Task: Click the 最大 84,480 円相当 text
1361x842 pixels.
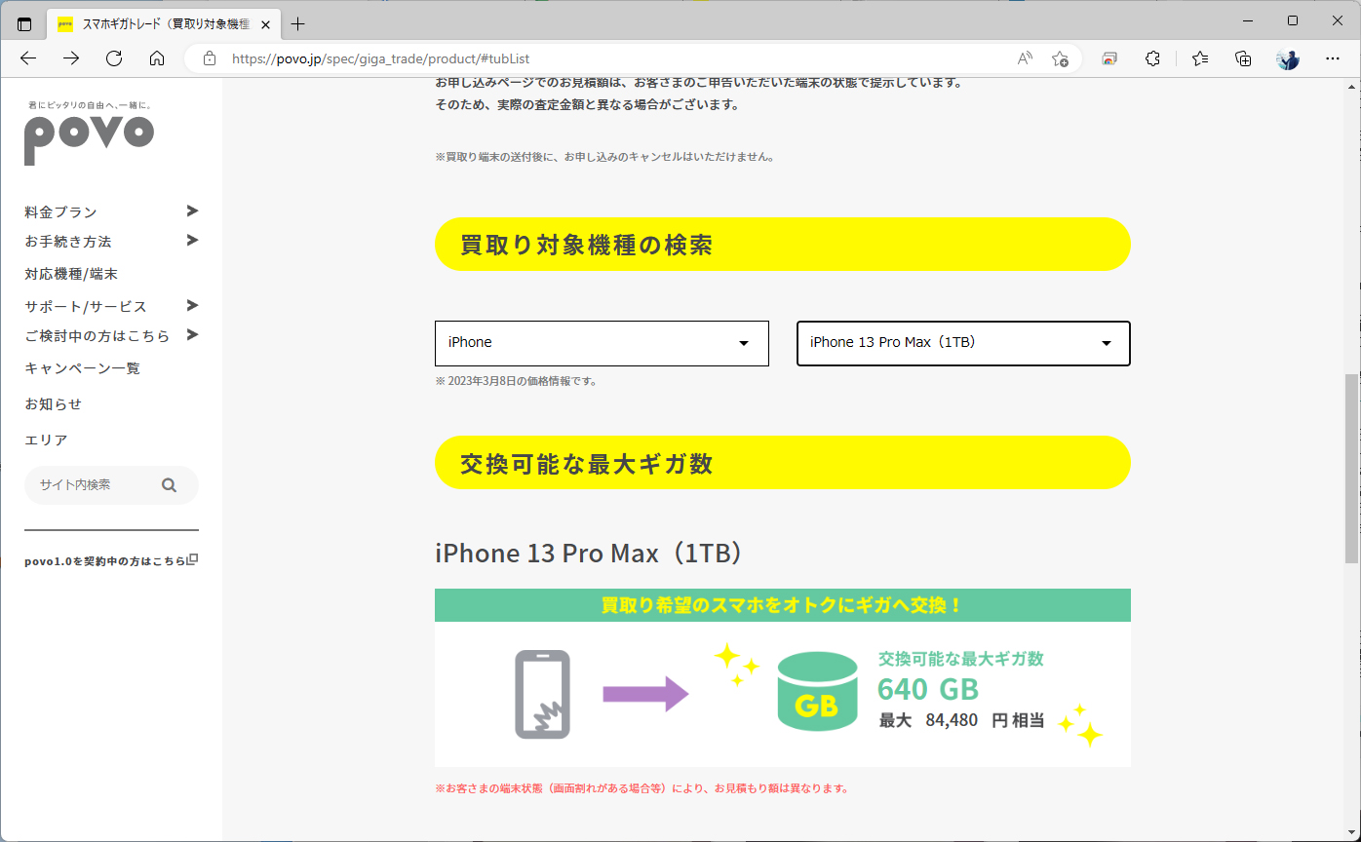Action: click(x=962, y=721)
